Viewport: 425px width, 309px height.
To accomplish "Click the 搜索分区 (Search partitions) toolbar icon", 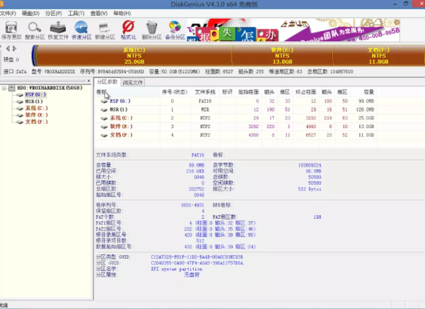I will click(x=35, y=29).
